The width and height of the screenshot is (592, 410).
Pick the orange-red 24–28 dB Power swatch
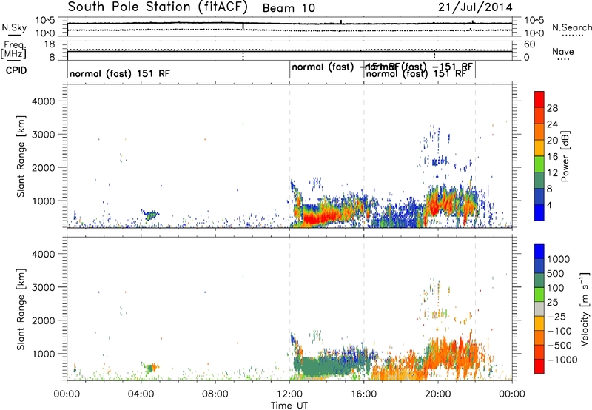539,115
